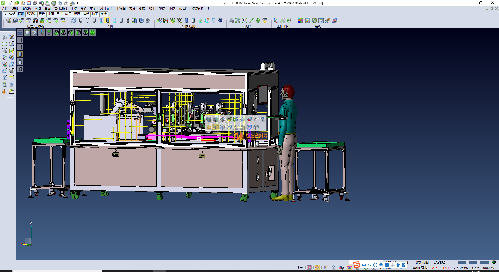499x272 pixels.
Task: Click the traffic light filter icon
Action: tap(35, 20)
